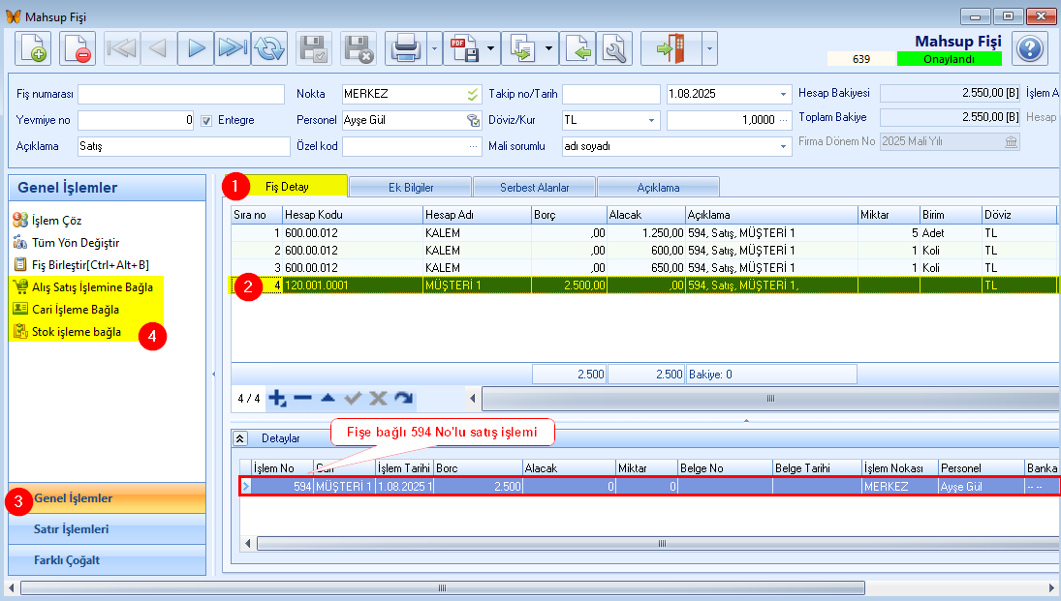The image size is (1061, 601).
Task: Open help with the question mark icon
Action: point(1030,47)
